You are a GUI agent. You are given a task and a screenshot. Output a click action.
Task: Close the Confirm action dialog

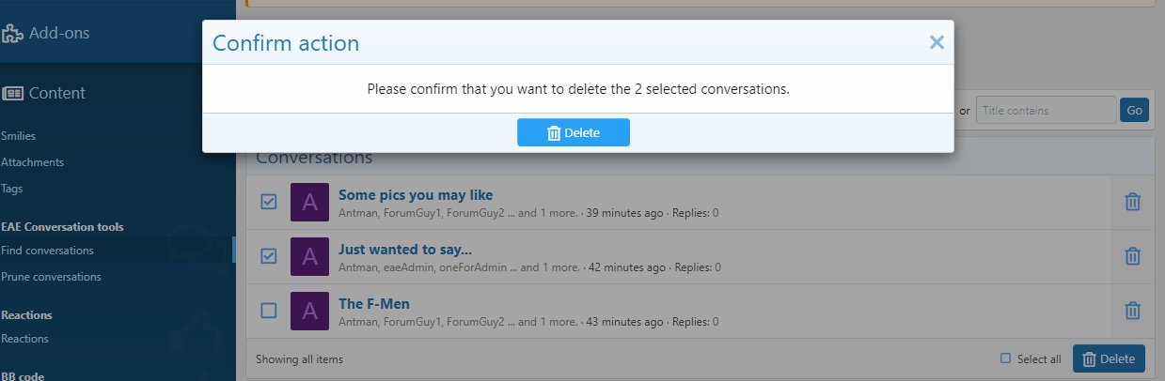coord(937,42)
